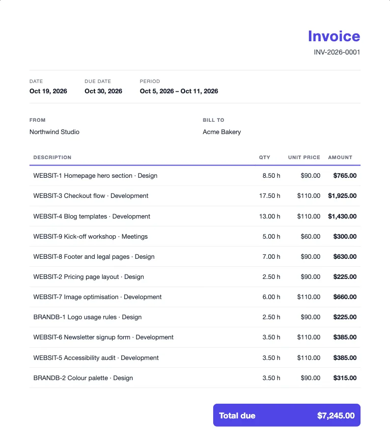Click the $1,925.00 amount
Screen dimensions: 390x442
[x=342, y=195]
